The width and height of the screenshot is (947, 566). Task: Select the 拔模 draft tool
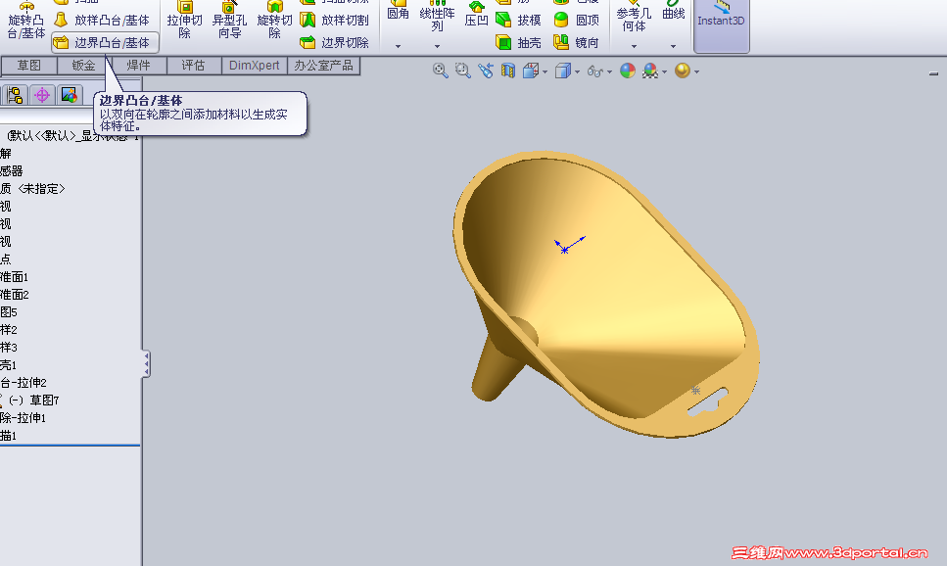[518, 20]
